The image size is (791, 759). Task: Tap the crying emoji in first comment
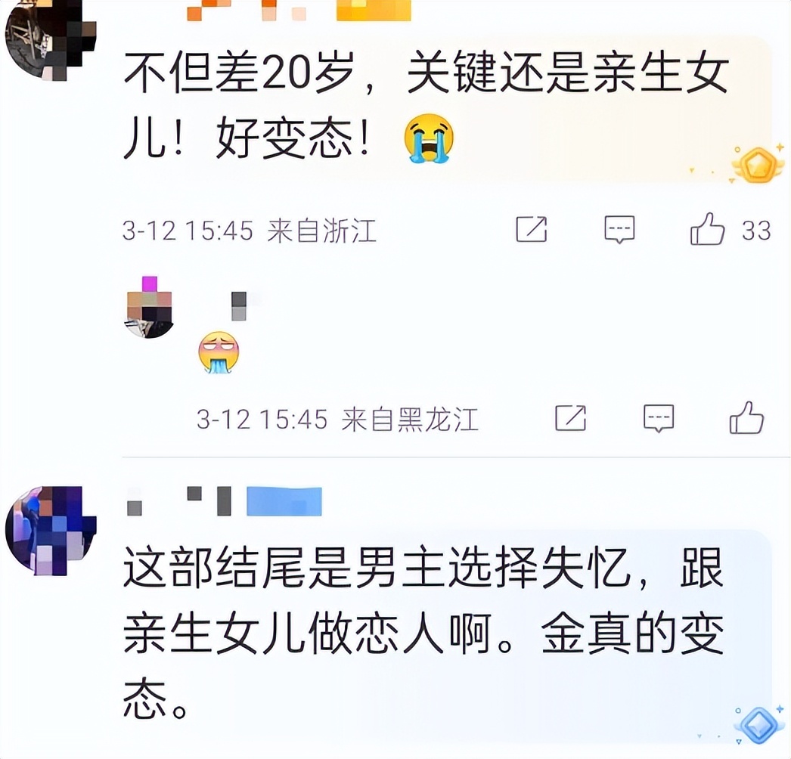429,138
